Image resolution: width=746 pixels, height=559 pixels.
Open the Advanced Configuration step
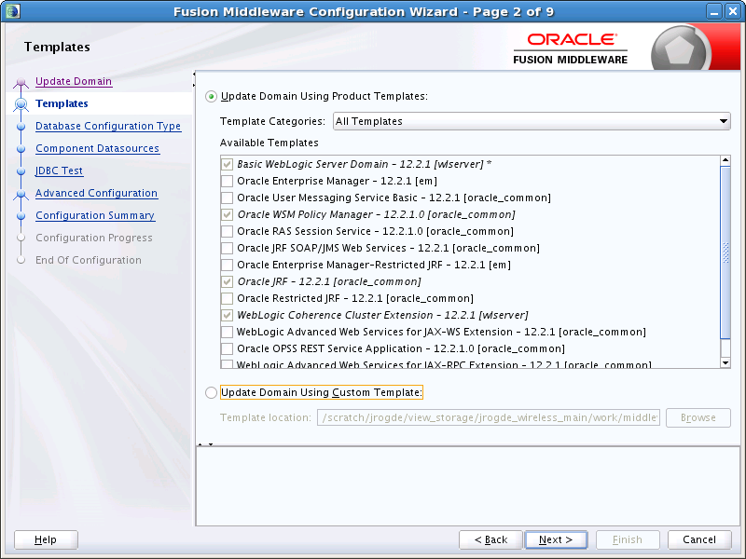point(97,193)
